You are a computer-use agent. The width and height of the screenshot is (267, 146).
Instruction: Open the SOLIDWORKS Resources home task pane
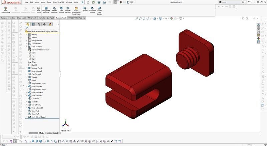click(258, 25)
